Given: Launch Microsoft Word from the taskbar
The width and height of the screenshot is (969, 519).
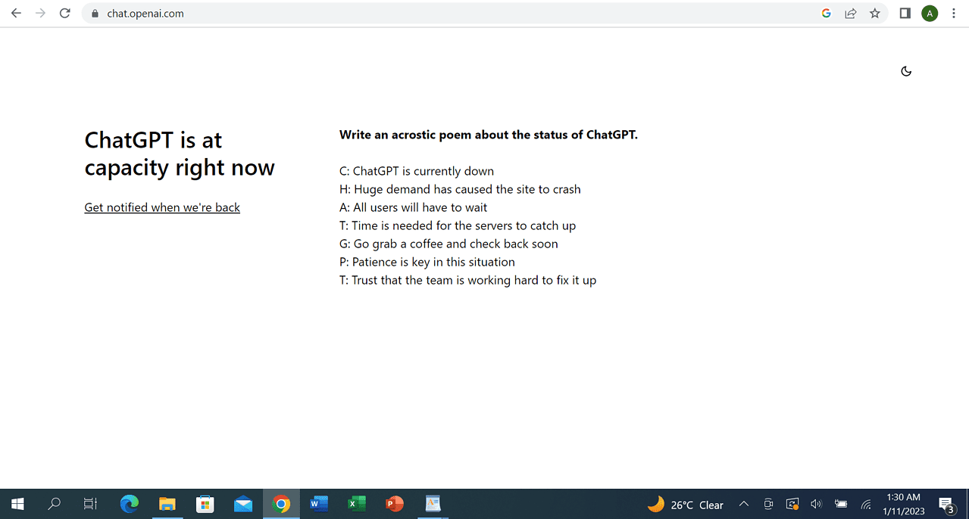Looking at the screenshot, I should (319, 504).
